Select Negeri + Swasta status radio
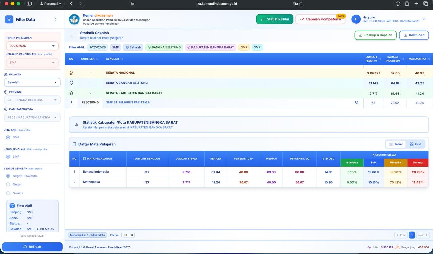This screenshot has height=254, width=433. click(x=8, y=176)
